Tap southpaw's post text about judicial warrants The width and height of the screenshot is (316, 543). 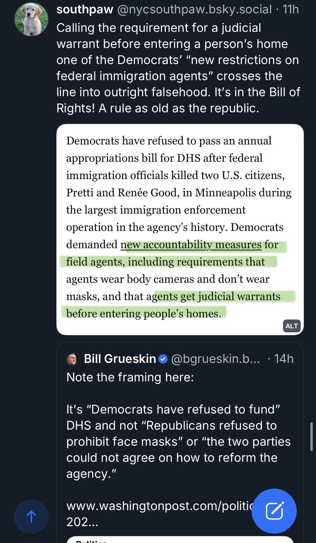tap(178, 68)
